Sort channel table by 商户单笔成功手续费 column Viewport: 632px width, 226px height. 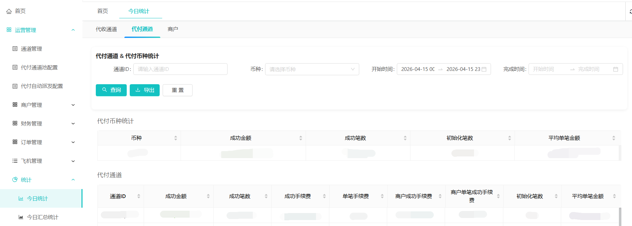click(x=498, y=196)
